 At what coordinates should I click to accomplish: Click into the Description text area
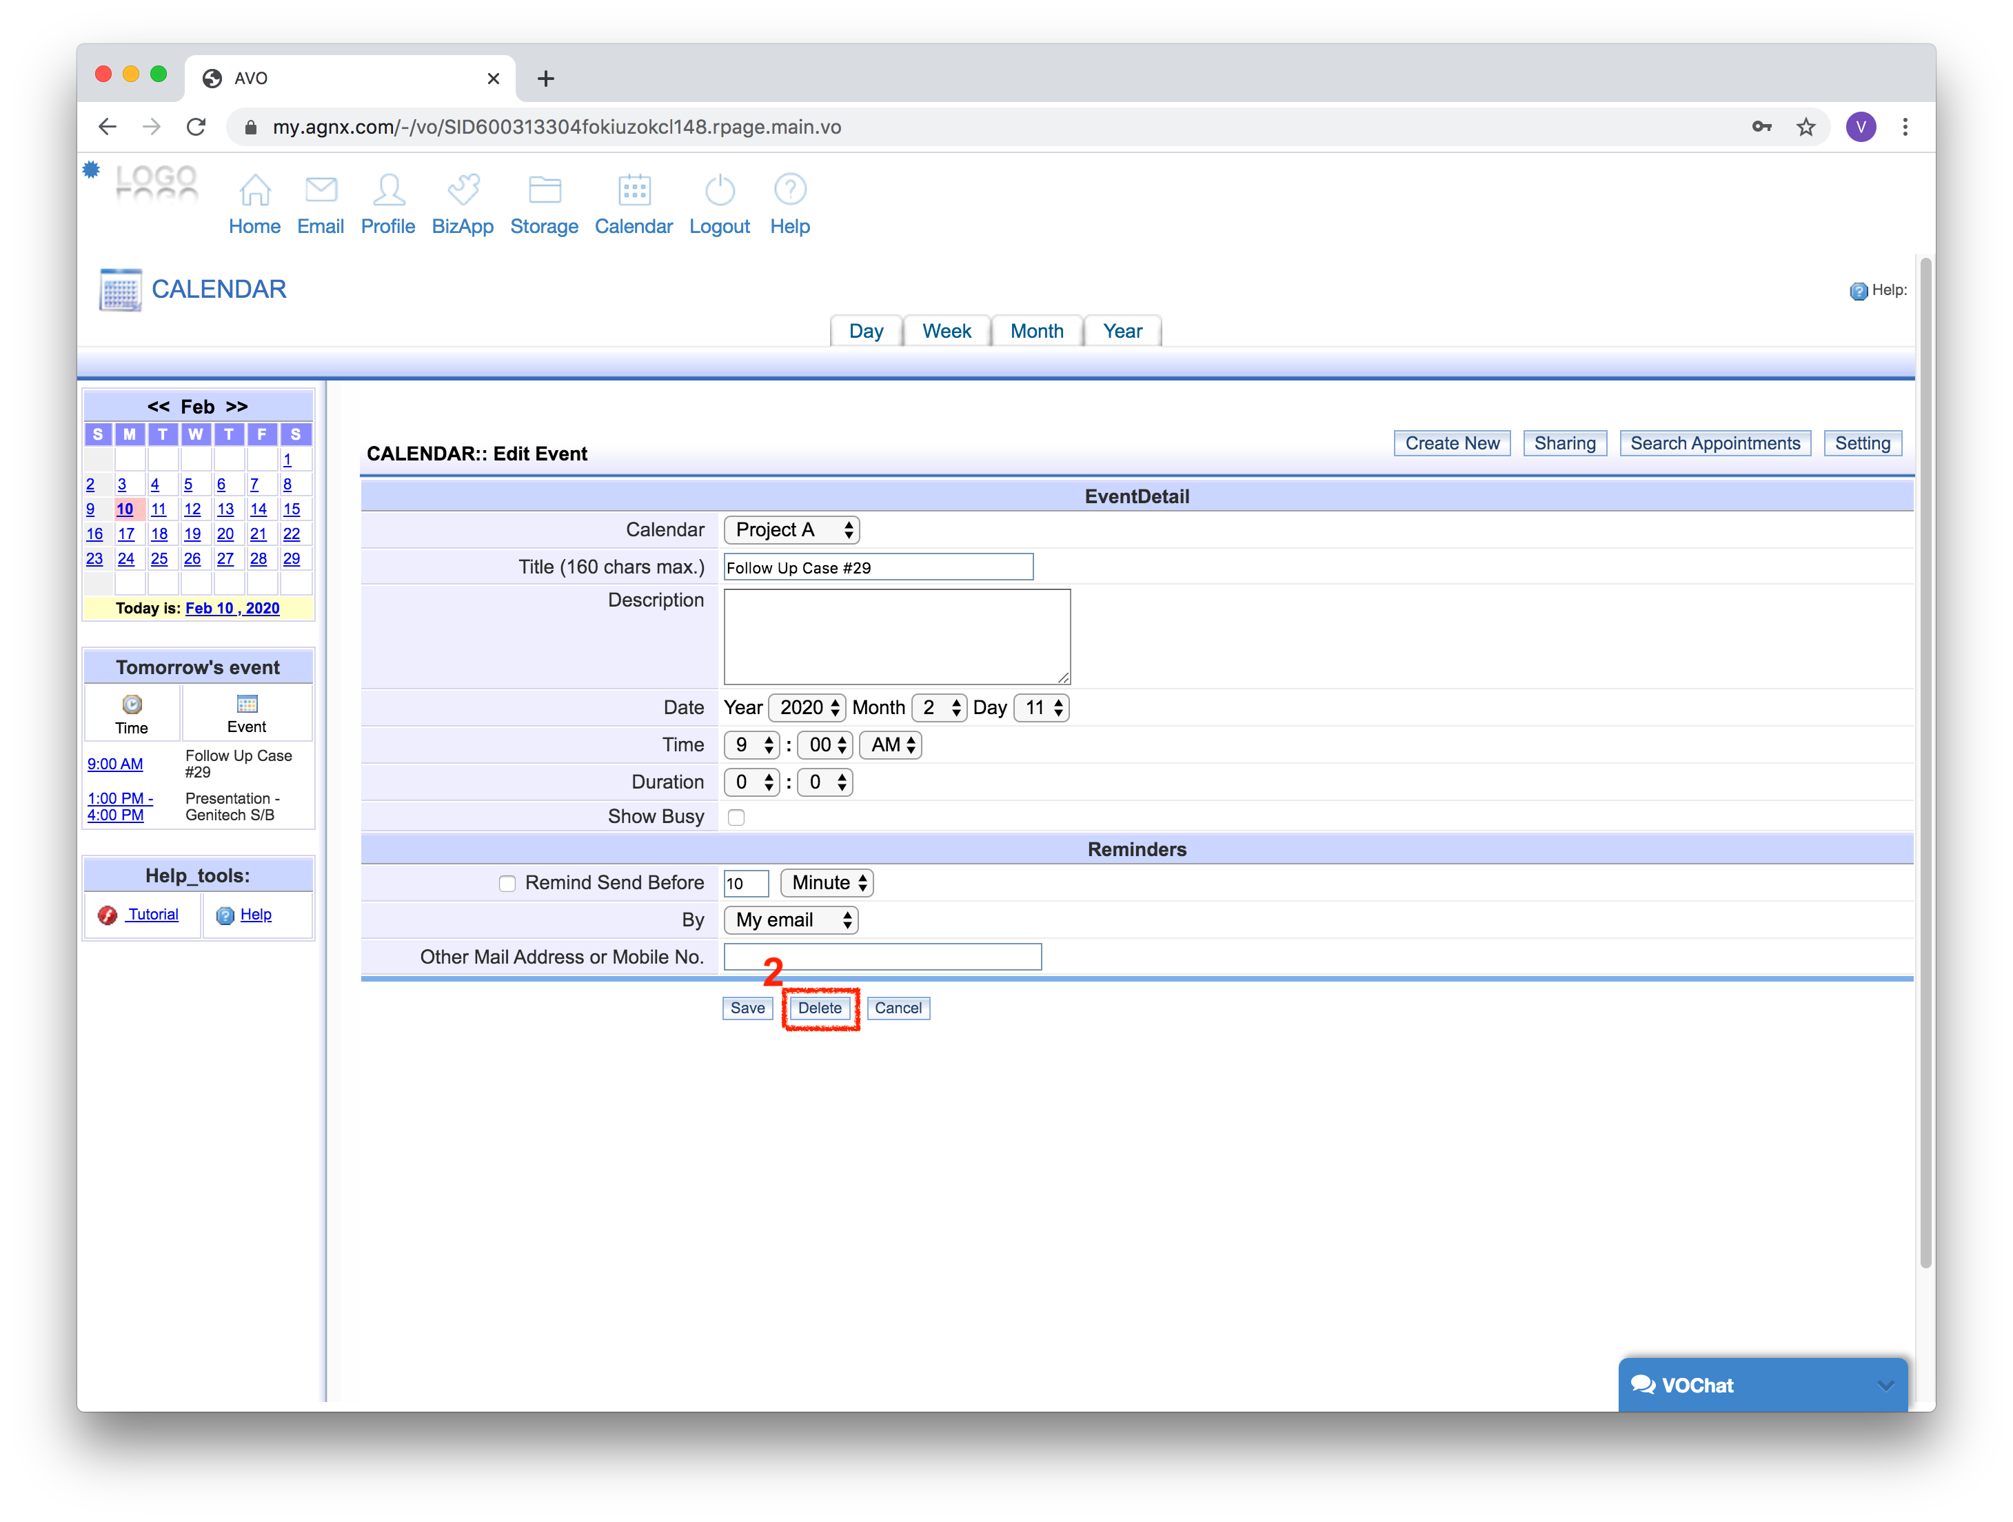[896, 636]
